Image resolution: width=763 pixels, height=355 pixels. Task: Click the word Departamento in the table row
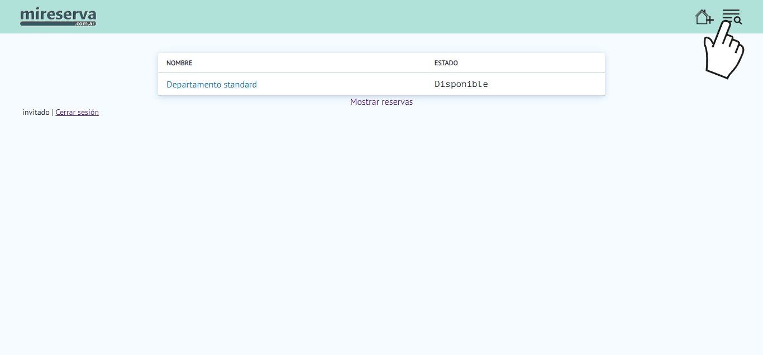click(x=194, y=85)
